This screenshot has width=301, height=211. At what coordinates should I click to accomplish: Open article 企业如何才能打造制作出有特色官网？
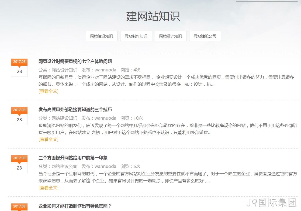(x=75, y=206)
